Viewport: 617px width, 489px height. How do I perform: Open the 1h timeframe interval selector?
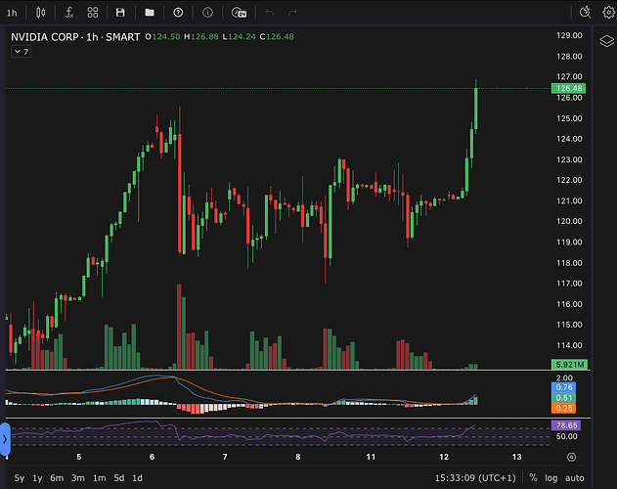tap(12, 13)
